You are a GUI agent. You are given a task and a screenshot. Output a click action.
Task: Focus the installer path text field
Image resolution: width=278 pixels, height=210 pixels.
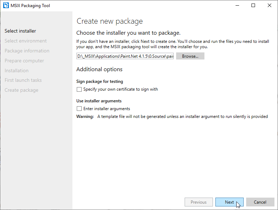coord(125,56)
